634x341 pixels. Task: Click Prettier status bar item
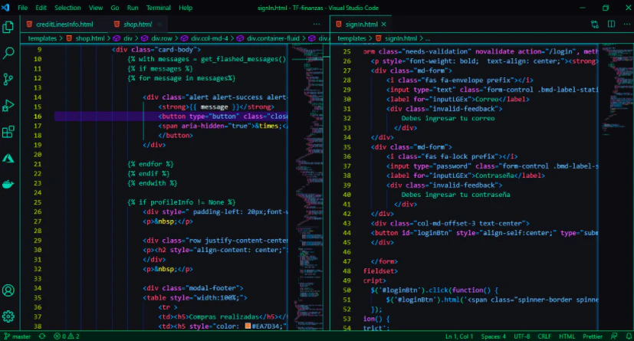pos(593,336)
